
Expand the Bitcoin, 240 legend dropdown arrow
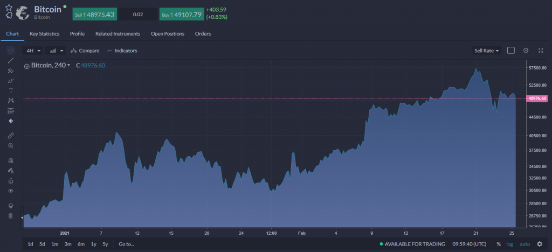(x=68, y=65)
